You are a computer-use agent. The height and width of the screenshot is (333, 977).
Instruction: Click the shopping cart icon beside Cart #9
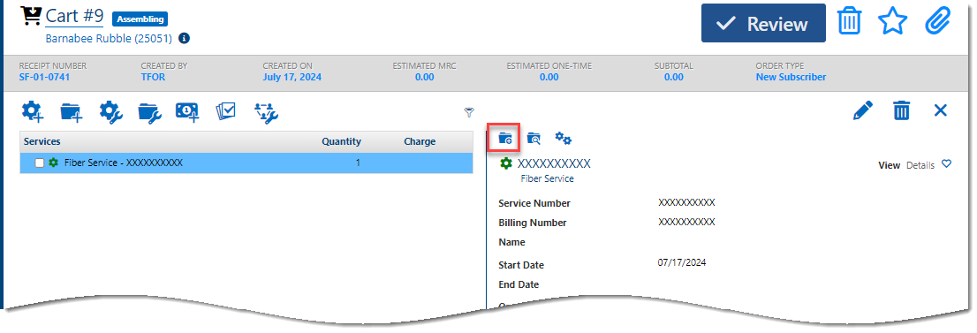pyautogui.click(x=31, y=15)
